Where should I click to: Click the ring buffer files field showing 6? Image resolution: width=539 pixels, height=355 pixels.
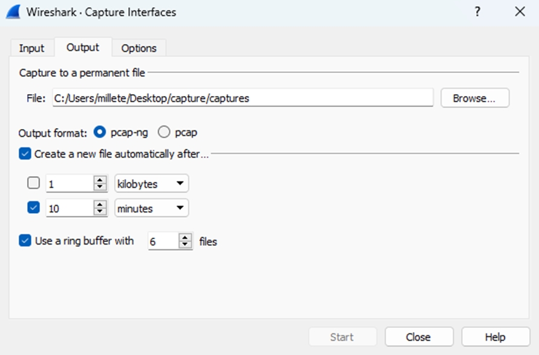coord(163,241)
